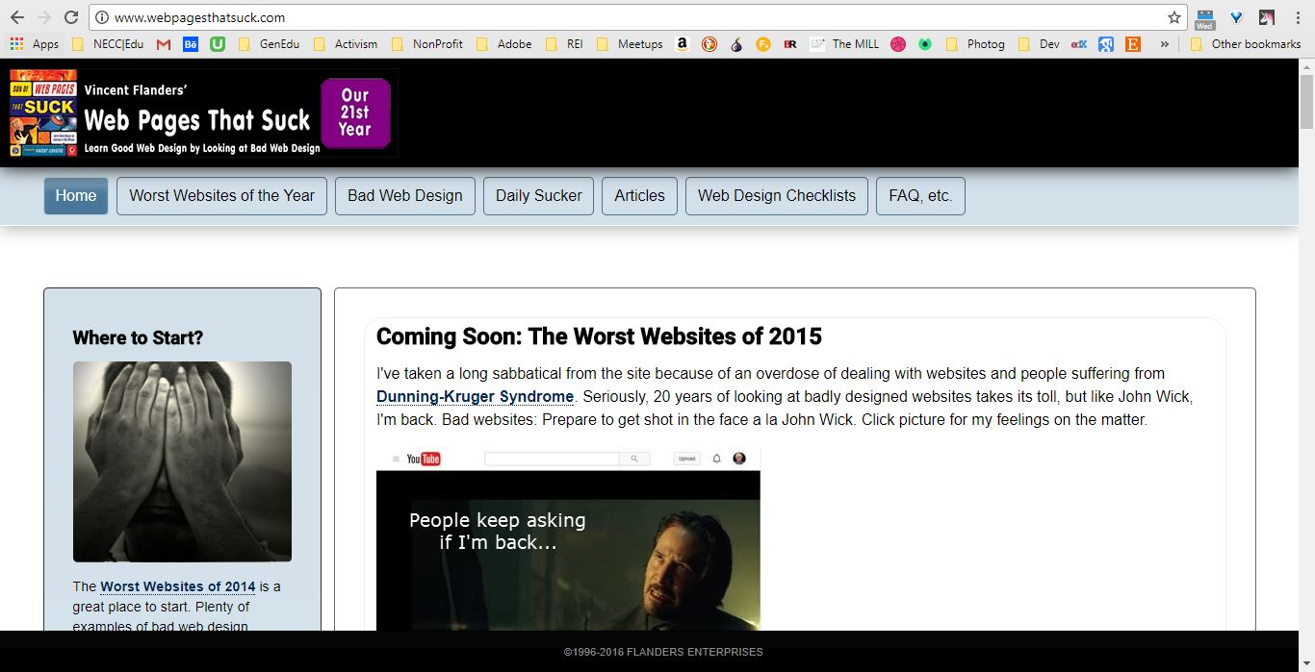Image resolution: width=1315 pixels, height=672 pixels.
Task: Expand the Adobe bookmark folder
Action: 504,43
